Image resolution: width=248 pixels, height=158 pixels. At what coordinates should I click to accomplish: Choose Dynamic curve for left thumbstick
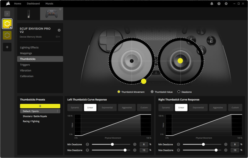pyautogui.click(x=75, y=108)
